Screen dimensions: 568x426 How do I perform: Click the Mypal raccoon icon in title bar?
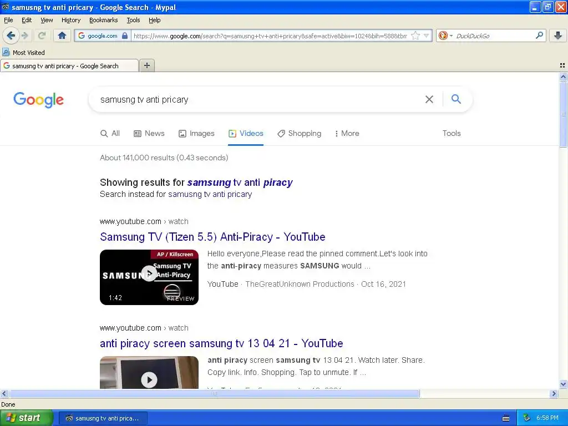pyautogui.click(x=6, y=7)
